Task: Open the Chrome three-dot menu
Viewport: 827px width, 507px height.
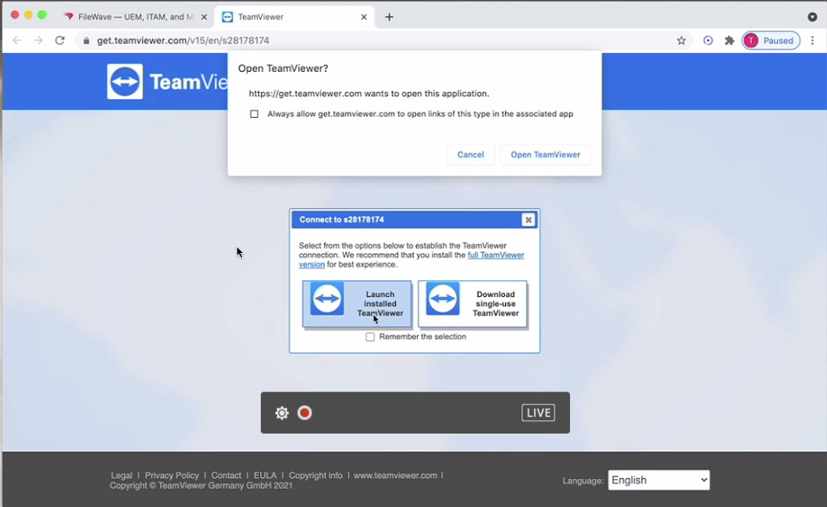Action: click(x=812, y=41)
